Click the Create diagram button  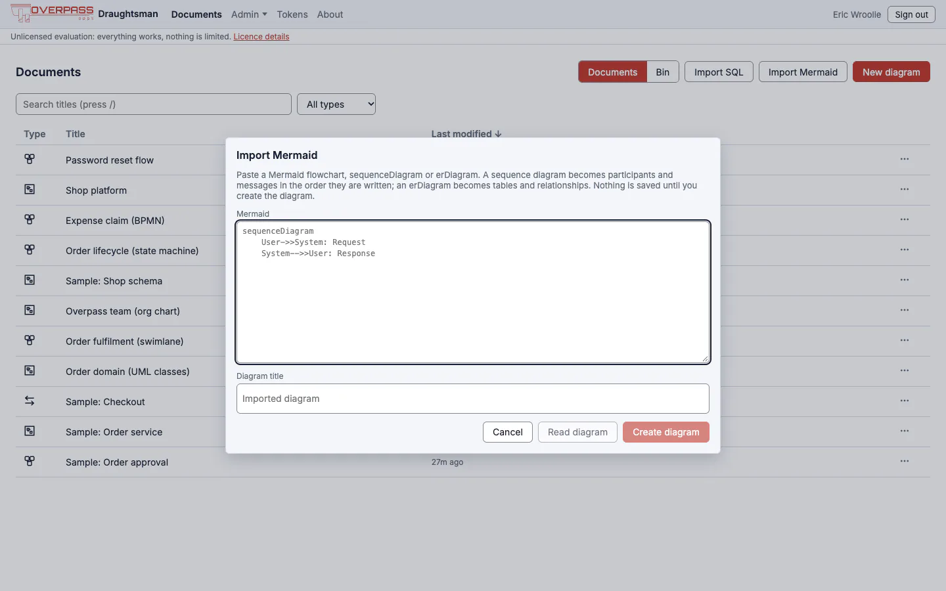pos(666,432)
